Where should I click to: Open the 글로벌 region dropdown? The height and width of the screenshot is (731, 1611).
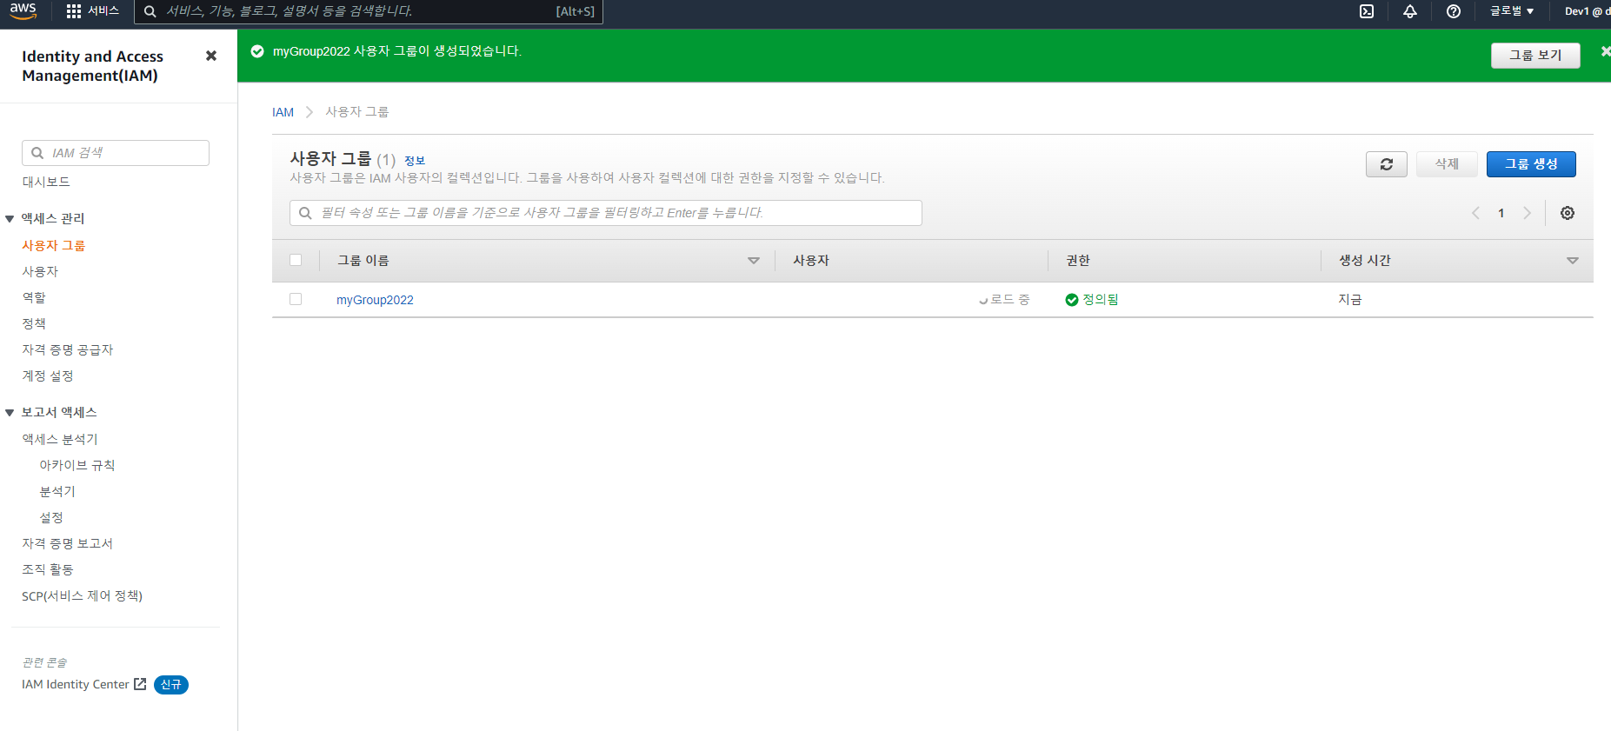point(1512,11)
